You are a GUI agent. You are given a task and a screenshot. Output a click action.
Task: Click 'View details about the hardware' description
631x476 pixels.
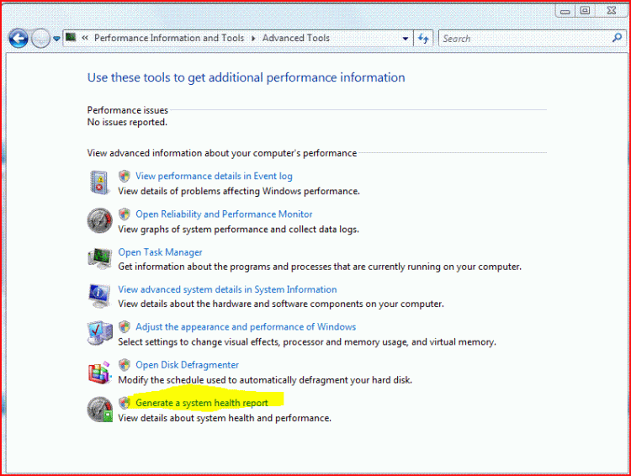point(281,304)
